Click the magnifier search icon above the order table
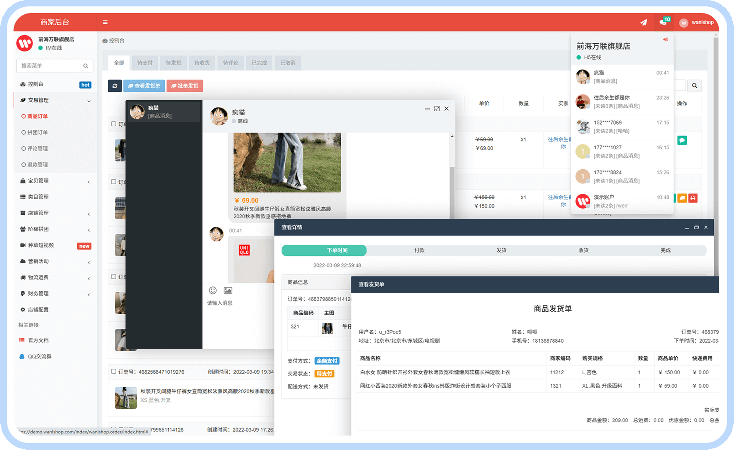 (x=694, y=86)
